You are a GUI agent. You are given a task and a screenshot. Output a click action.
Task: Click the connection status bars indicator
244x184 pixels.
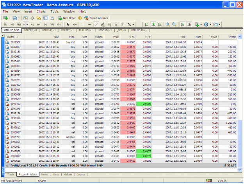point(209,181)
